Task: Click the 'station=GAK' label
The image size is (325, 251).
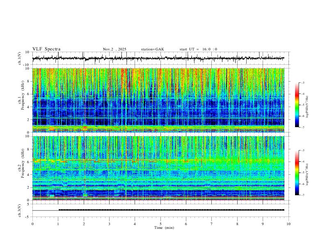Action: pyautogui.click(x=152, y=49)
